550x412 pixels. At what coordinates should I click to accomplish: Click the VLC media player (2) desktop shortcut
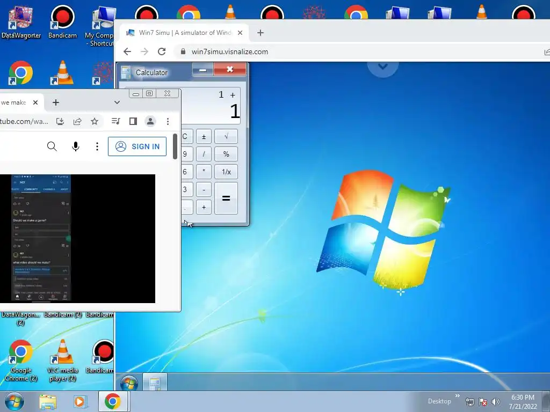coord(62,361)
